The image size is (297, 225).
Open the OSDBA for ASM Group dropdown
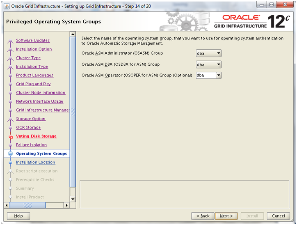(208, 64)
